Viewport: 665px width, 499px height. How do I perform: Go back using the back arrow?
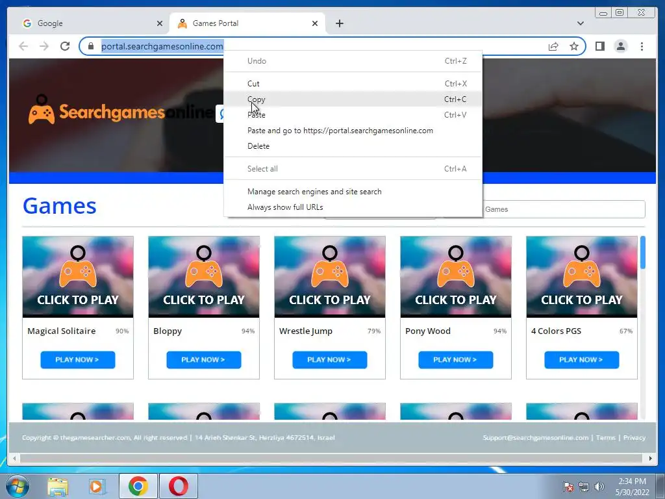(x=23, y=46)
